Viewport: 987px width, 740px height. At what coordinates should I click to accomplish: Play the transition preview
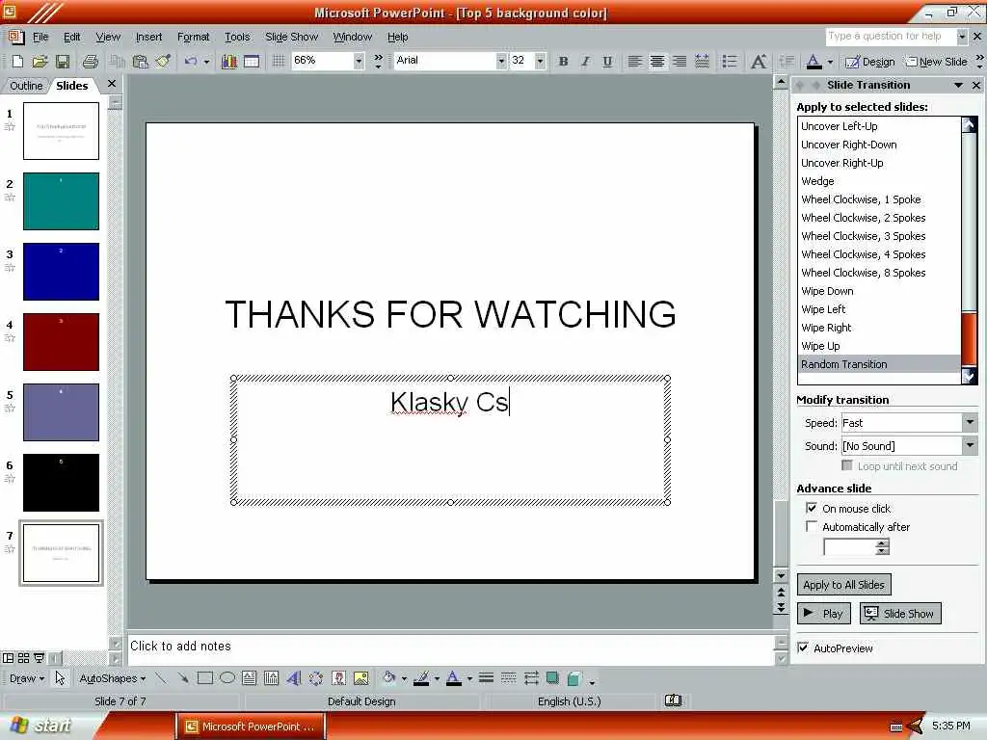(824, 614)
